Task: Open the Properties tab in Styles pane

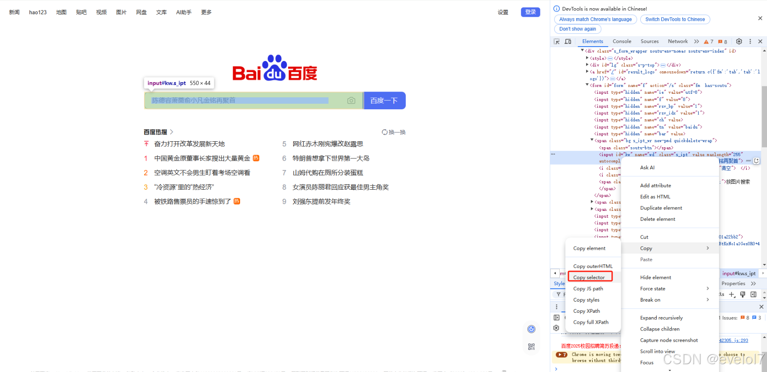Action: tap(733, 283)
